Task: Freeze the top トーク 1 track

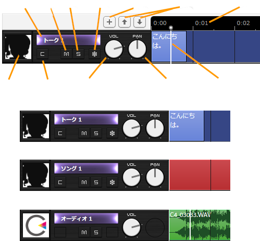Action: (94, 54)
